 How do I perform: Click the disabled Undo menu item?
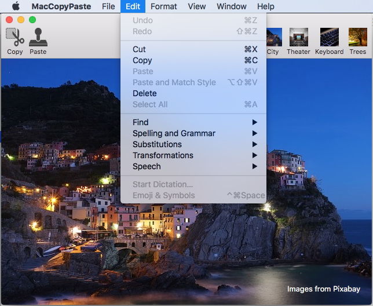click(193, 20)
